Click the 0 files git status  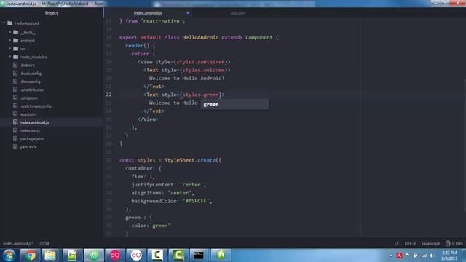coord(454,243)
